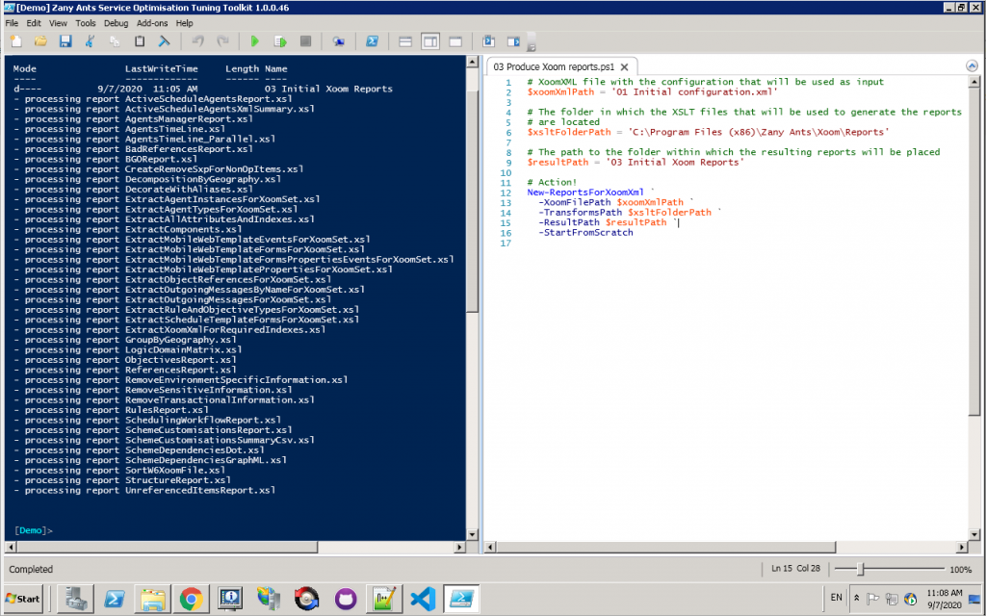The image size is (986, 616).
Task: Redo the edit with the Redo arrow
Action: coord(222,41)
